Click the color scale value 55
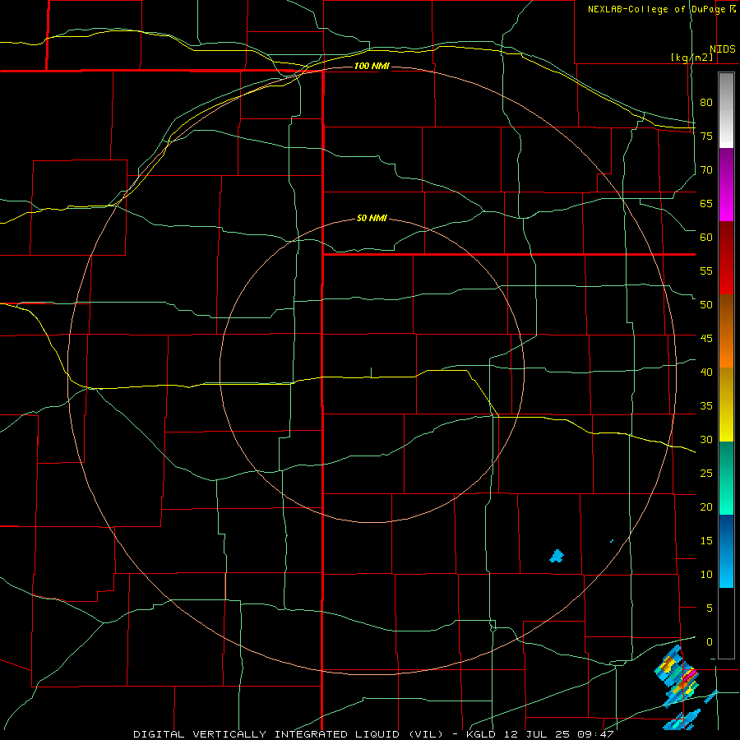 coord(706,271)
